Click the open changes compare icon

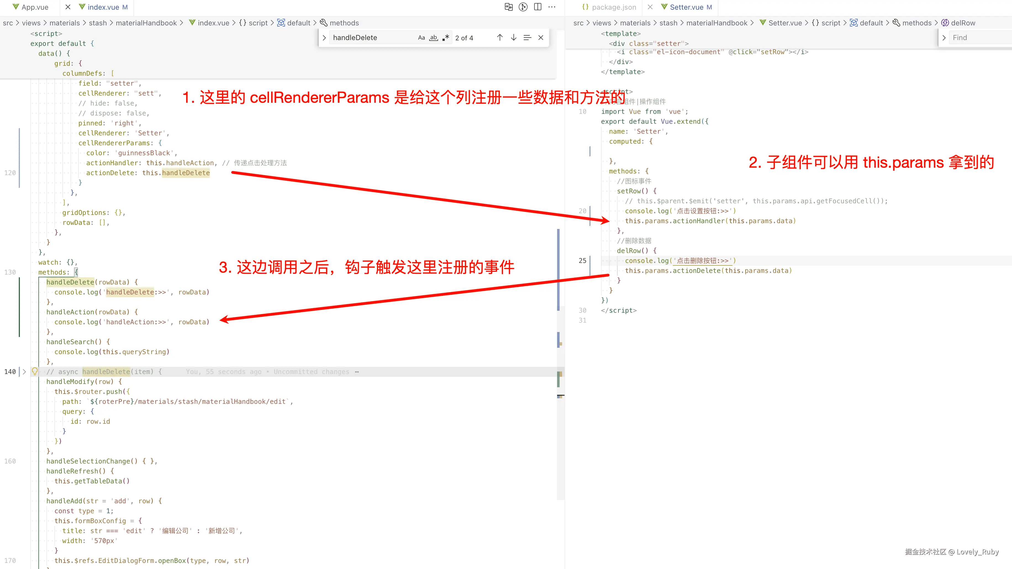tap(508, 7)
